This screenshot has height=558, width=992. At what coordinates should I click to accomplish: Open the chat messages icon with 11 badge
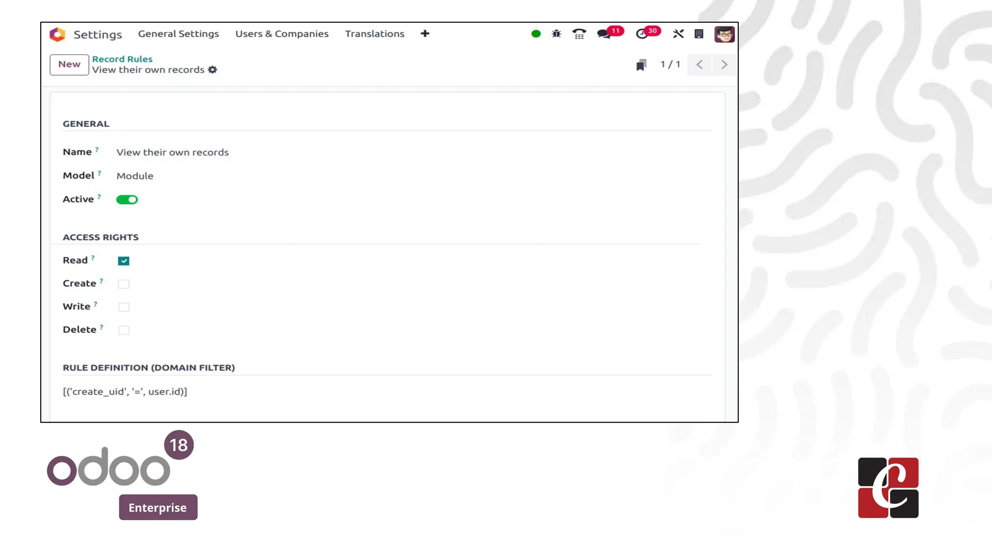[x=604, y=34]
